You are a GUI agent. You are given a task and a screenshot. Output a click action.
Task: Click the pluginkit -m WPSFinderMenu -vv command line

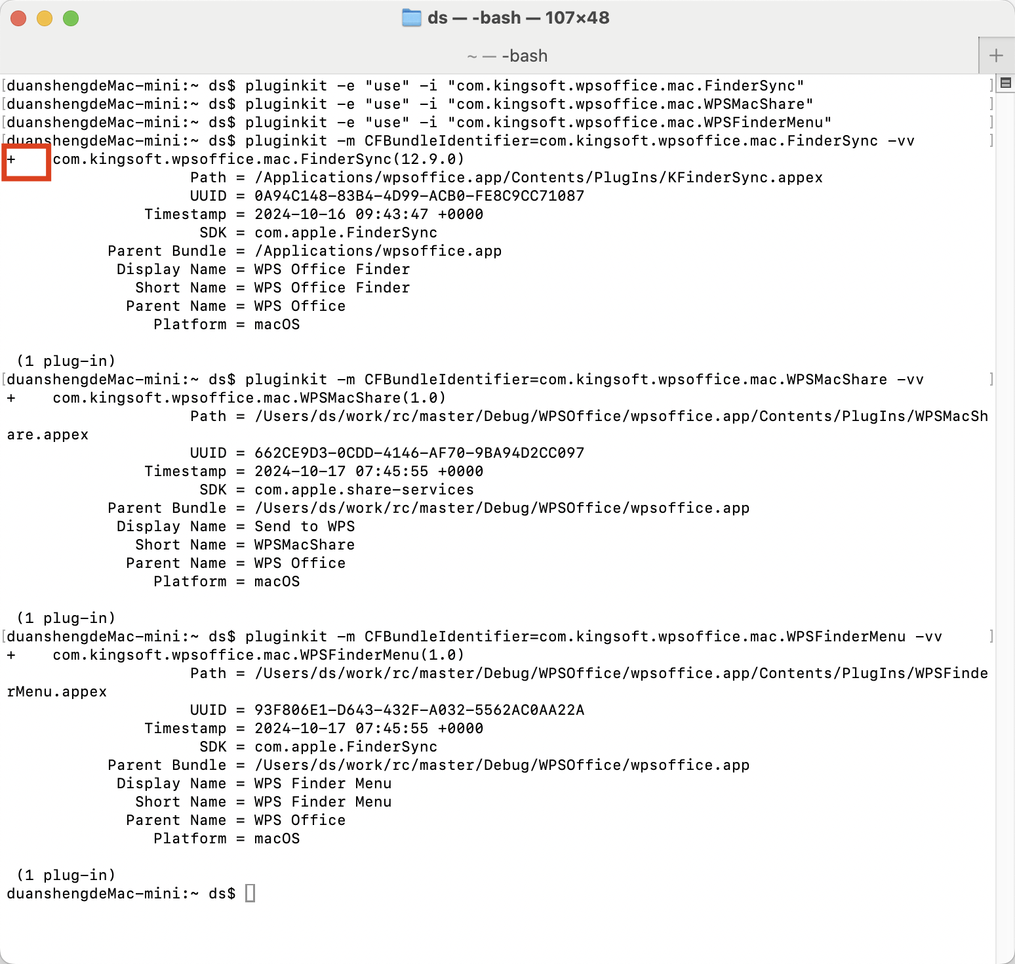(593, 637)
